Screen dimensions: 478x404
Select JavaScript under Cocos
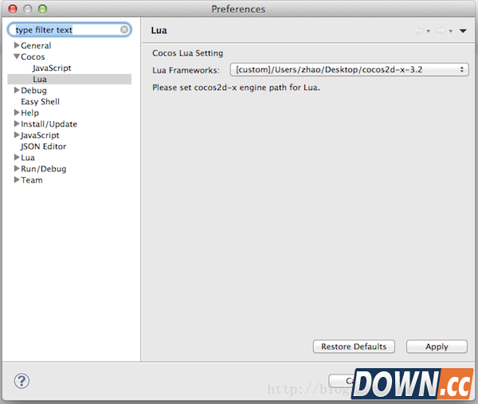pyautogui.click(x=52, y=69)
